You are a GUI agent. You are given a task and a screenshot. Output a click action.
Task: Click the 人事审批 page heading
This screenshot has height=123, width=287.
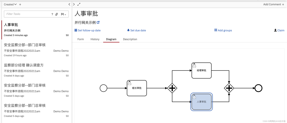coord(86,14)
